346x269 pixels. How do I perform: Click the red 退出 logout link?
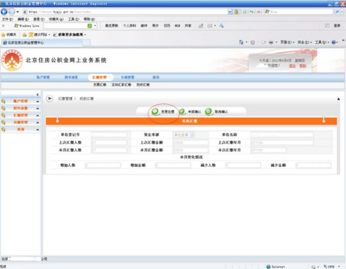[x=292, y=66]
